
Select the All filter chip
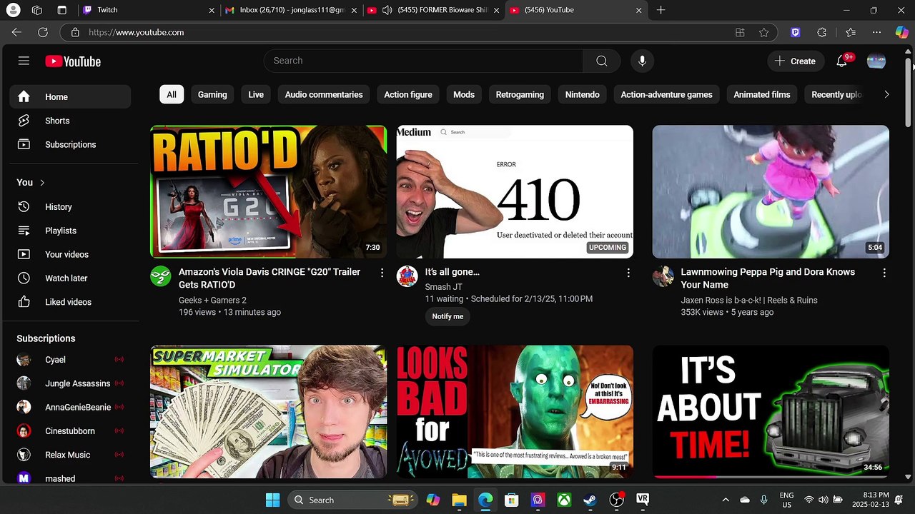pyautogui.click(x=172, y=94)
